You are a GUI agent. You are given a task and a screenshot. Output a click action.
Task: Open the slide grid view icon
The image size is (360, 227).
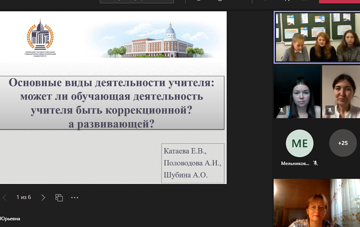tap(59, 198)
